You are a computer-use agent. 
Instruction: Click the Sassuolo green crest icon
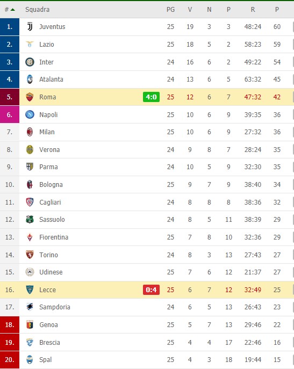pos(30,220)
